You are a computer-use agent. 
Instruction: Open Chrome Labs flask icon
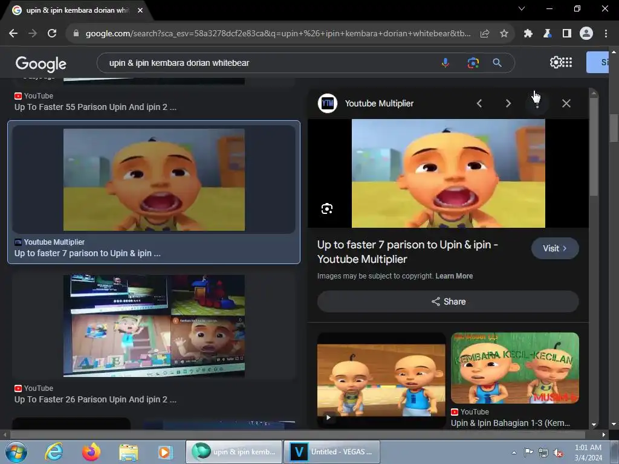click(x=547, y=34)
